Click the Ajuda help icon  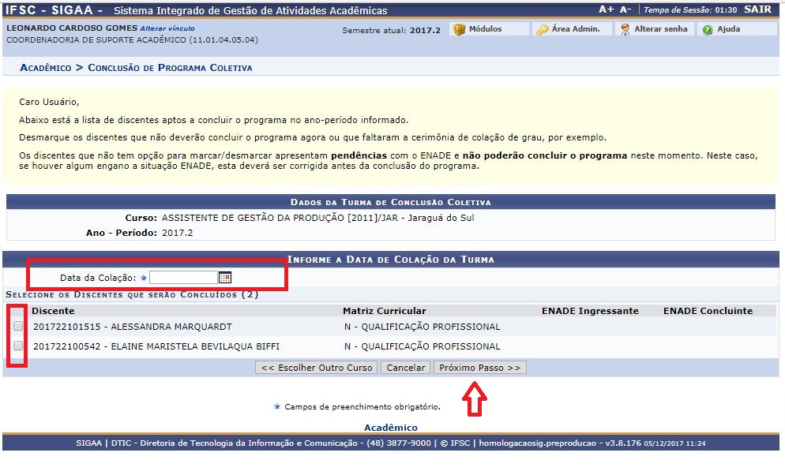coord(708,29)
